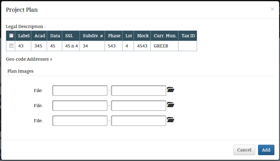Focus second File row's left text field
The width and height of the screenshot is (280, 161).
(80, 106)
